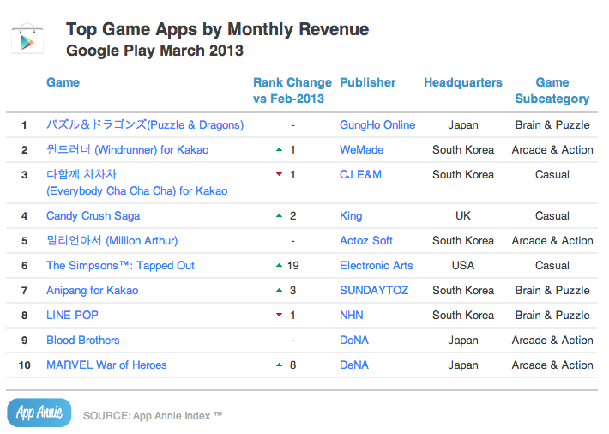This screenshot has height=434, width=609.
Task: Open the WeMade publisher link
Action: click(x=362, y=149)
